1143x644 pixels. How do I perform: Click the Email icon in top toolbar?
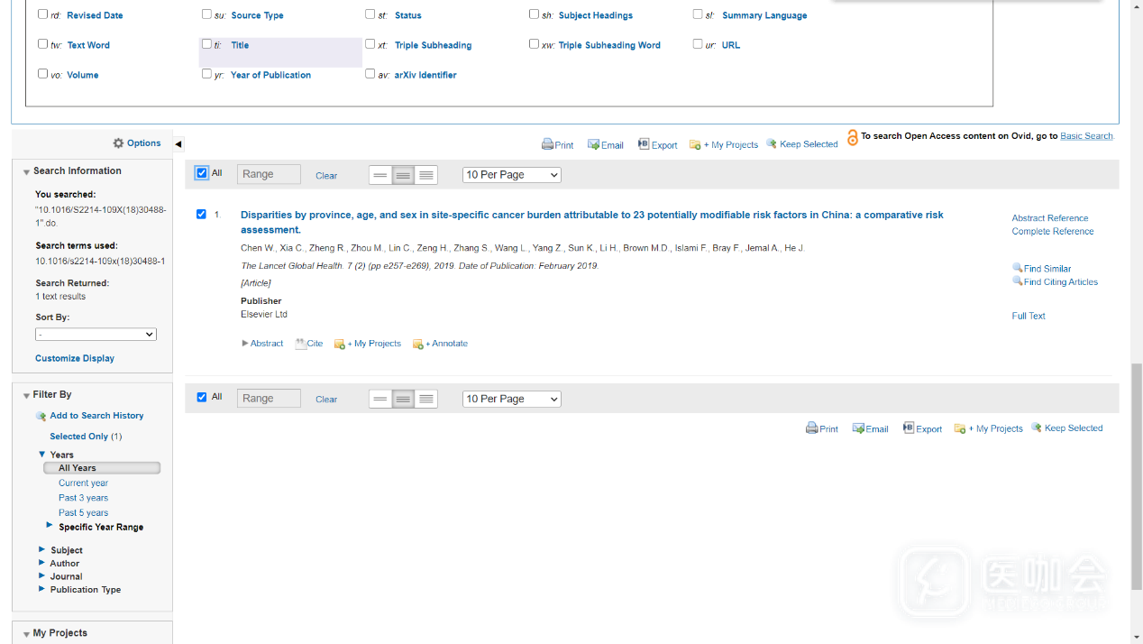[593, 144]
